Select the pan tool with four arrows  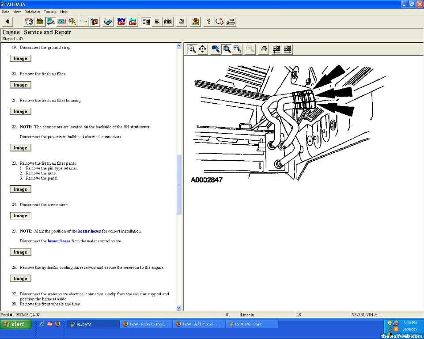(203, 49)
